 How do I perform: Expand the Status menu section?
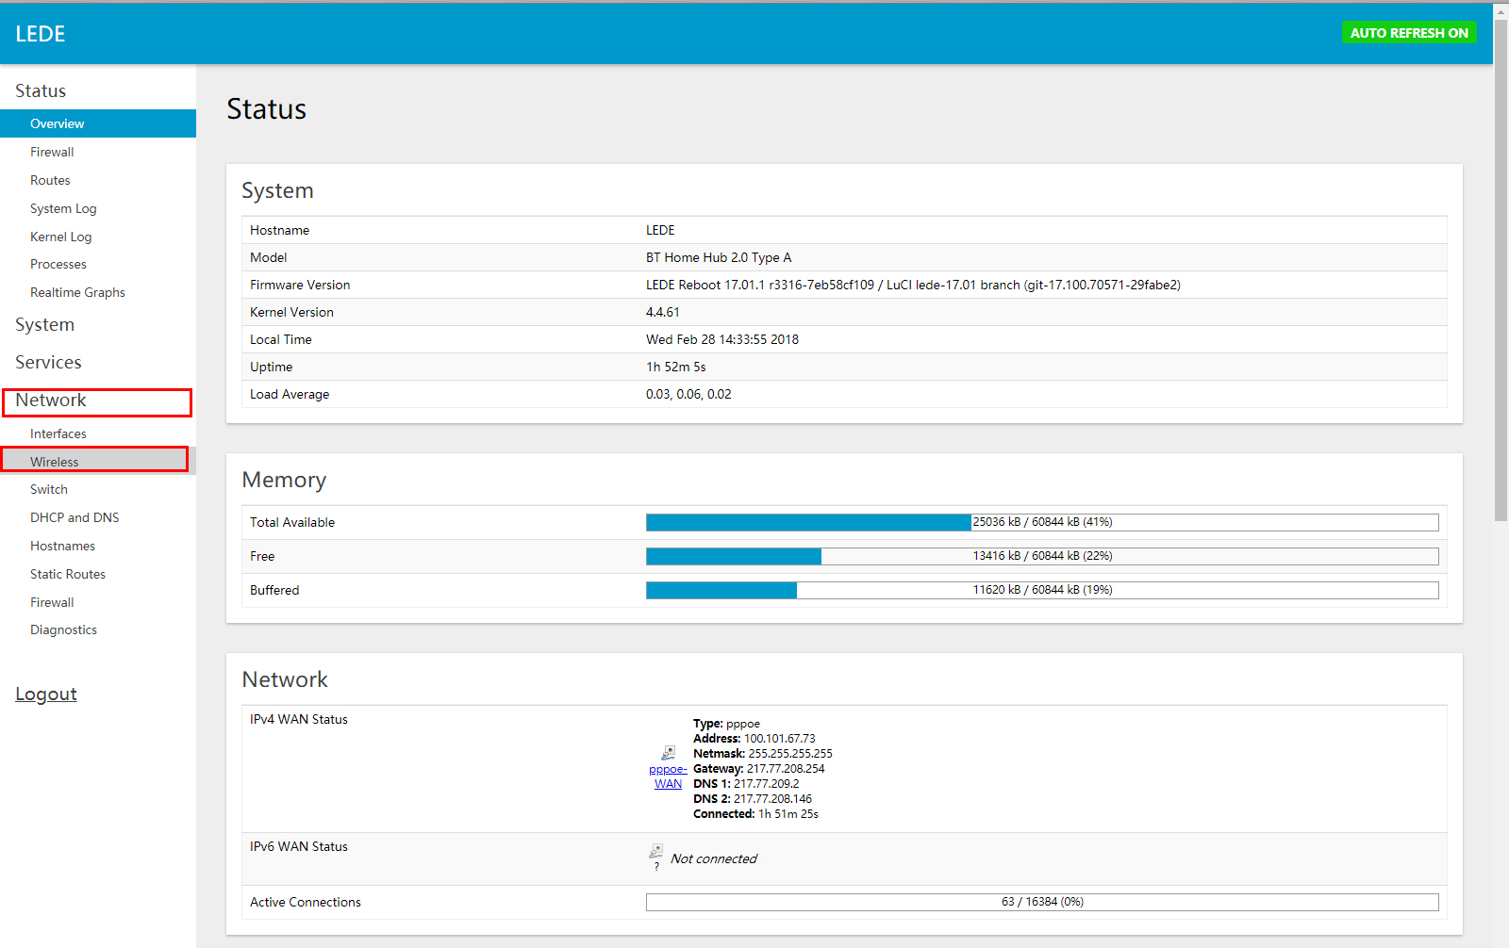pos(41,91)
